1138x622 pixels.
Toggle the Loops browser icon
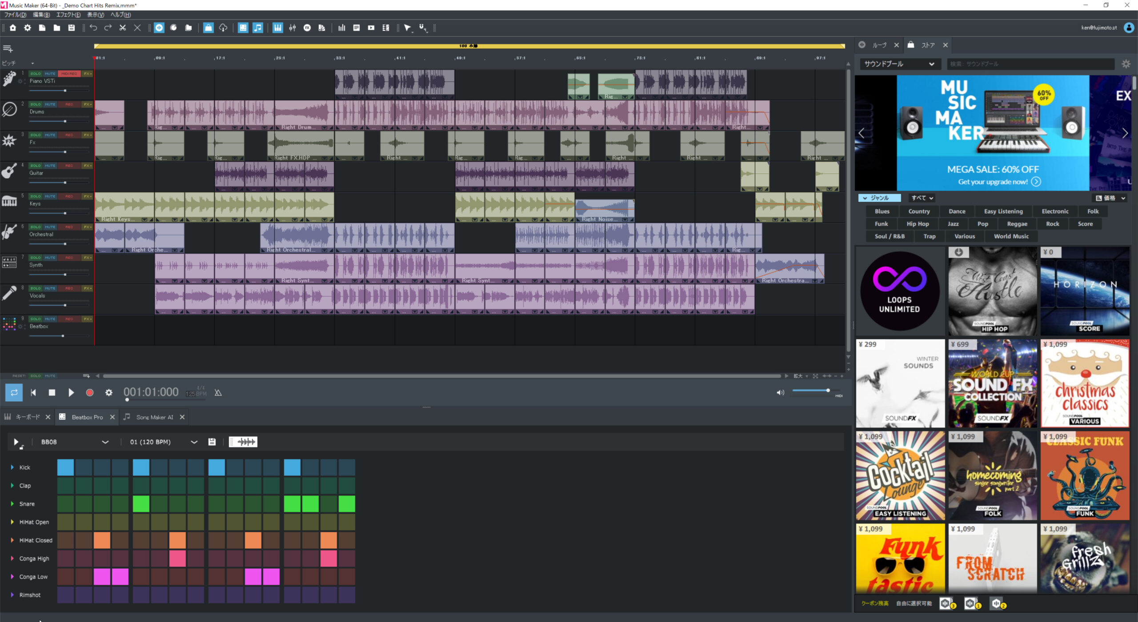[159, 28]
